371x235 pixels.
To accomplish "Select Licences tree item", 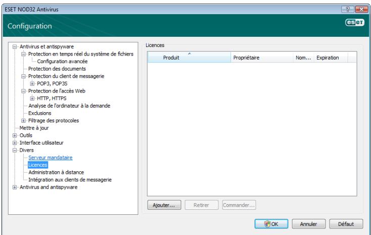I will [38, 165].
